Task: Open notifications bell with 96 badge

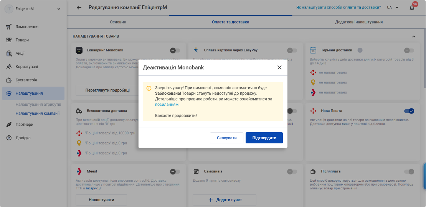Action: 412,8
